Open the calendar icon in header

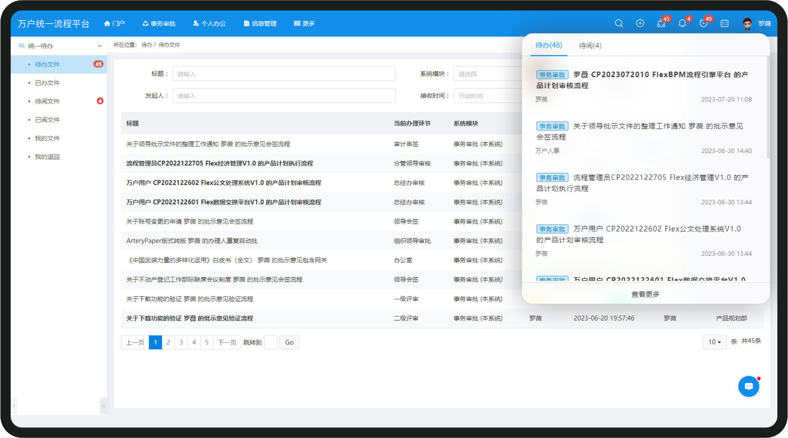click(725, 23)
